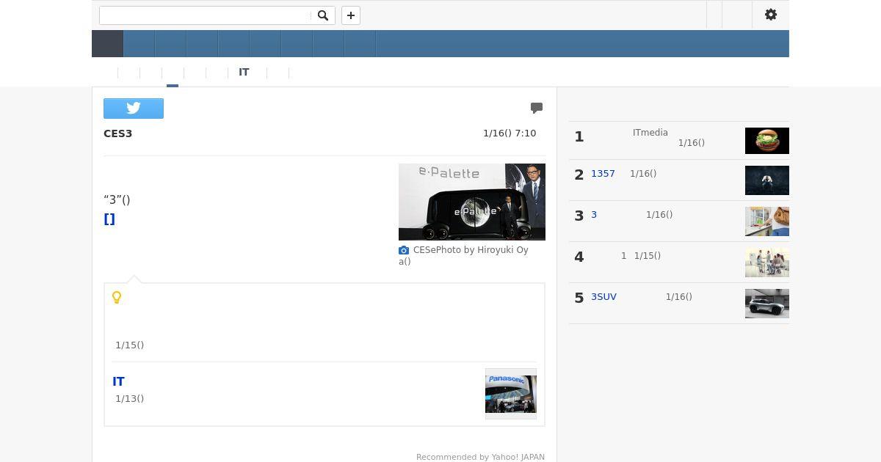
Task: Click the dark thumbnail in ranking 2
Action: point(767,180)
